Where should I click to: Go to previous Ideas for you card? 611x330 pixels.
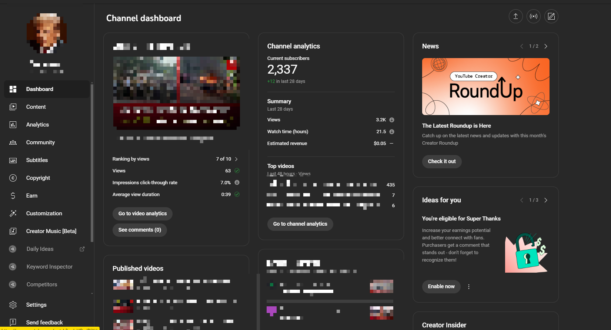click(521, 200)
